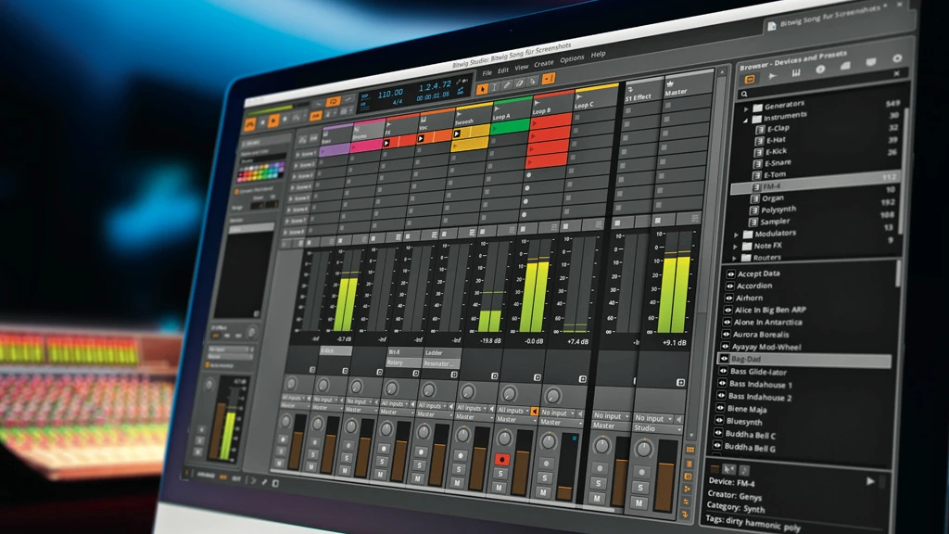The image size is (949, 534).
Task: Click the orange grid view icon beside mixer
Action: click(x=690, y=450)
